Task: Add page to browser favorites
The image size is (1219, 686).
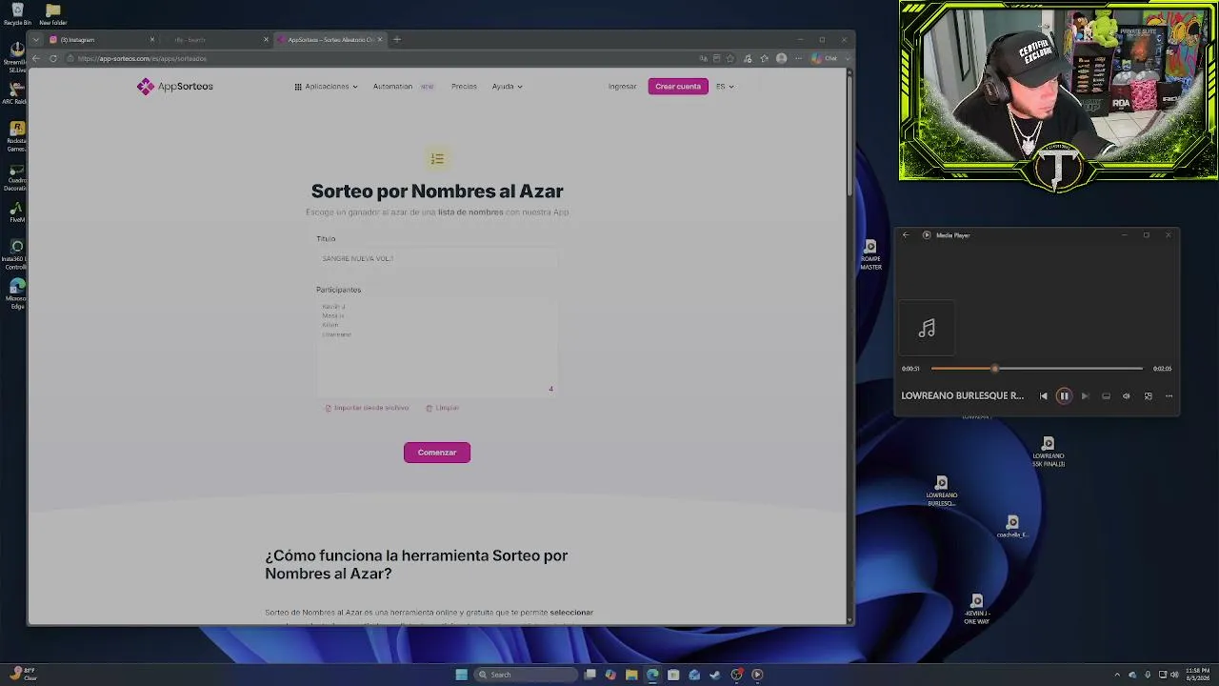Action: tap(730, 59)
